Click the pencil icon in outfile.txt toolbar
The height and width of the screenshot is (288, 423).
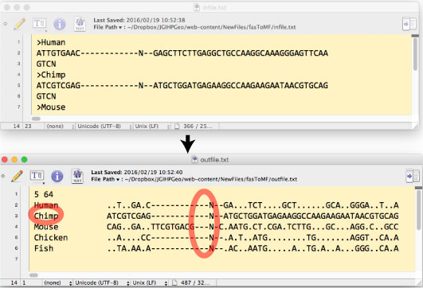(18, 176)
